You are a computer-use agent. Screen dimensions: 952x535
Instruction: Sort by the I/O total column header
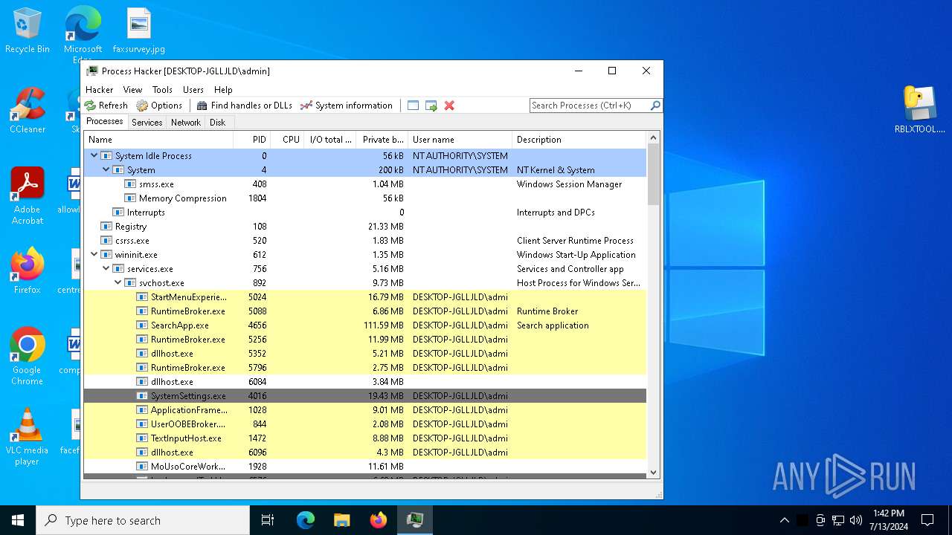(330, 140)
